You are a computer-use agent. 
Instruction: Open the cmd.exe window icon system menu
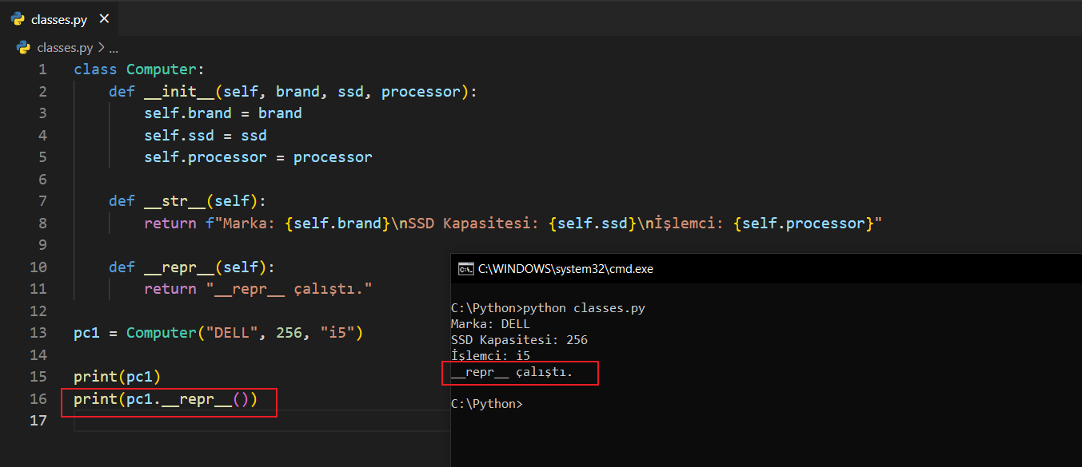(x=465, y=269)
